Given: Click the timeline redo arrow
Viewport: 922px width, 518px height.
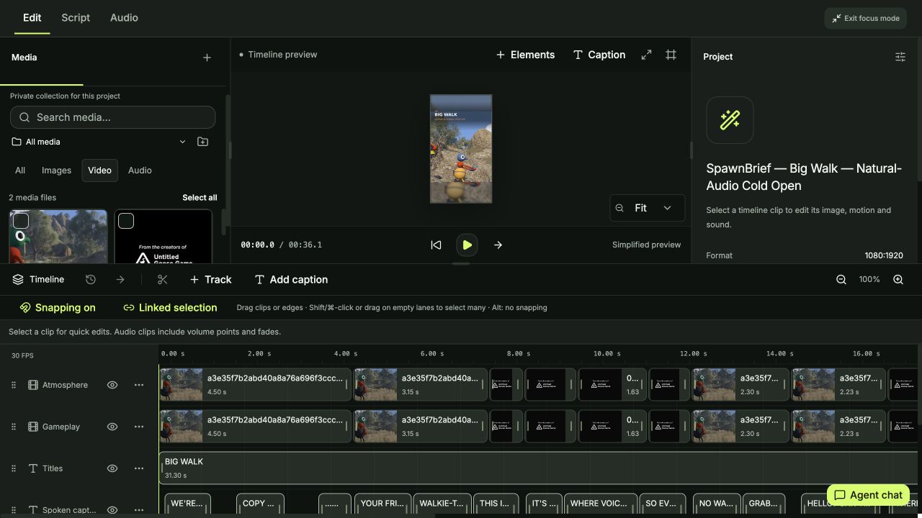Looking at the screenshot, I should click(120, 280).
